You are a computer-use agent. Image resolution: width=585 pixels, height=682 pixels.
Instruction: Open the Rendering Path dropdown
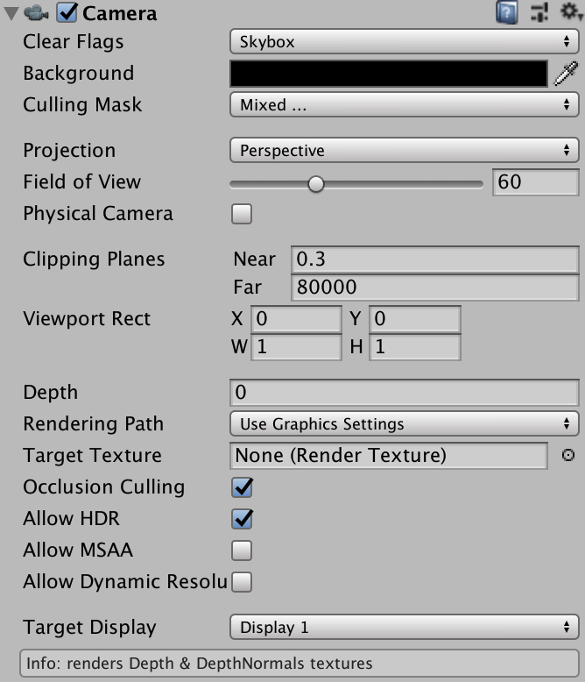point(404,424)
